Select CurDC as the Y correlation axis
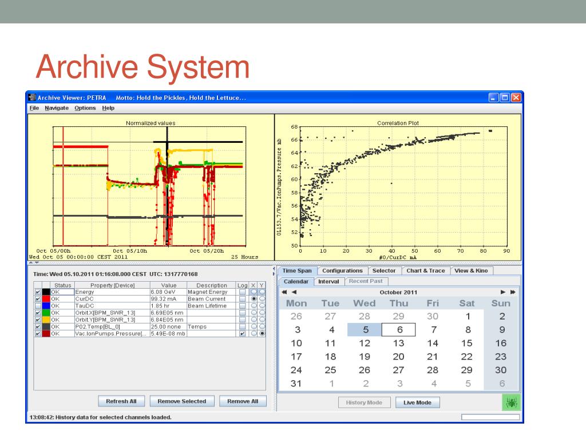 pos(262,299)
